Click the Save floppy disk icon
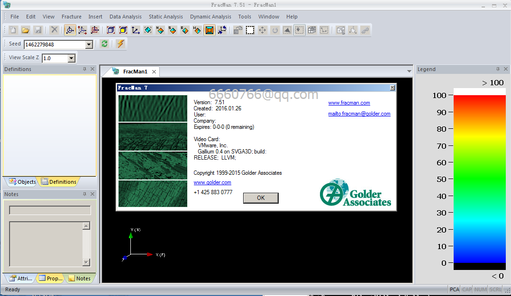Image resolution: width=511 pixels, height=296 pixels. (38, 30)
